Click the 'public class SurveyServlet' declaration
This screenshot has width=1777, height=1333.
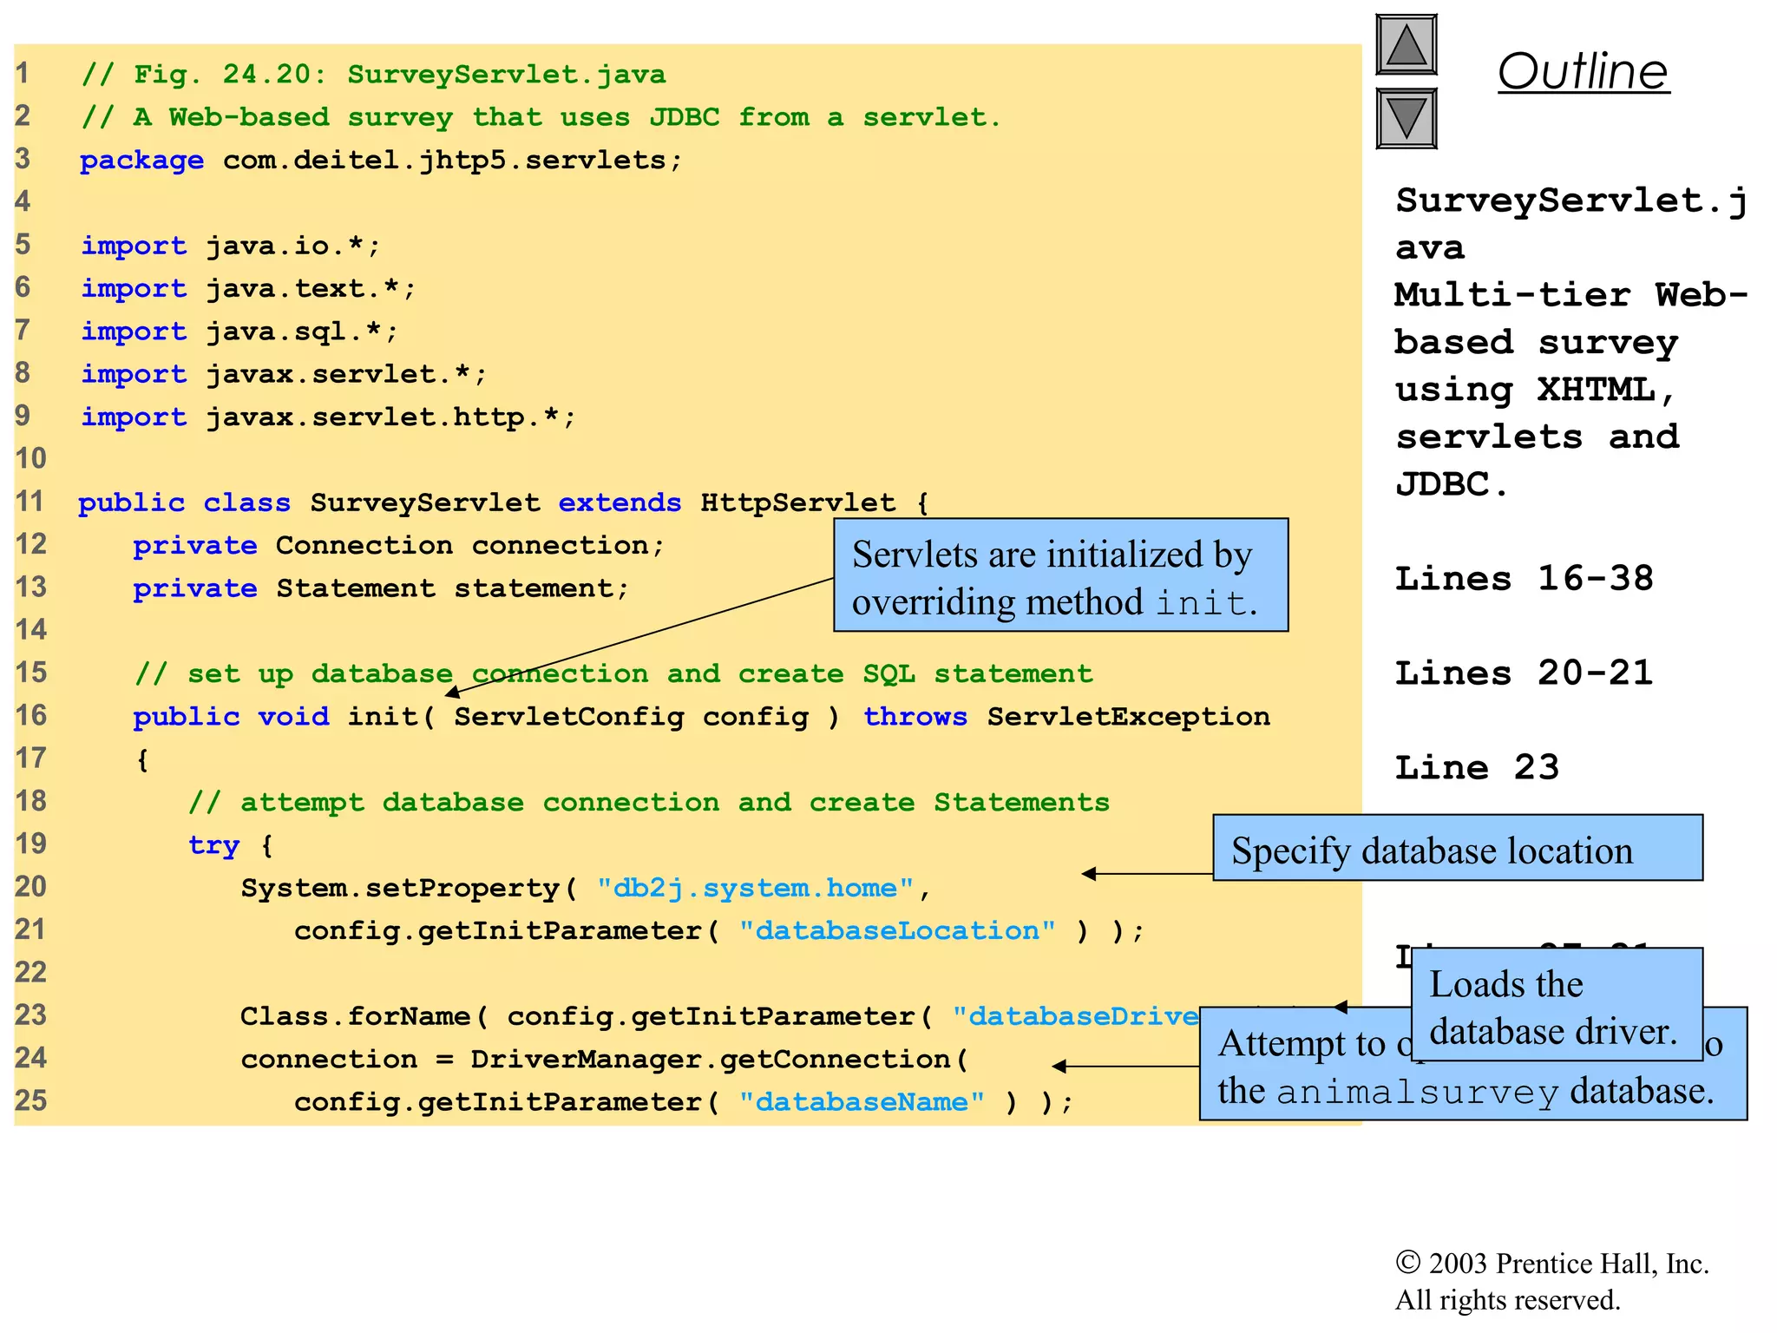504,502
